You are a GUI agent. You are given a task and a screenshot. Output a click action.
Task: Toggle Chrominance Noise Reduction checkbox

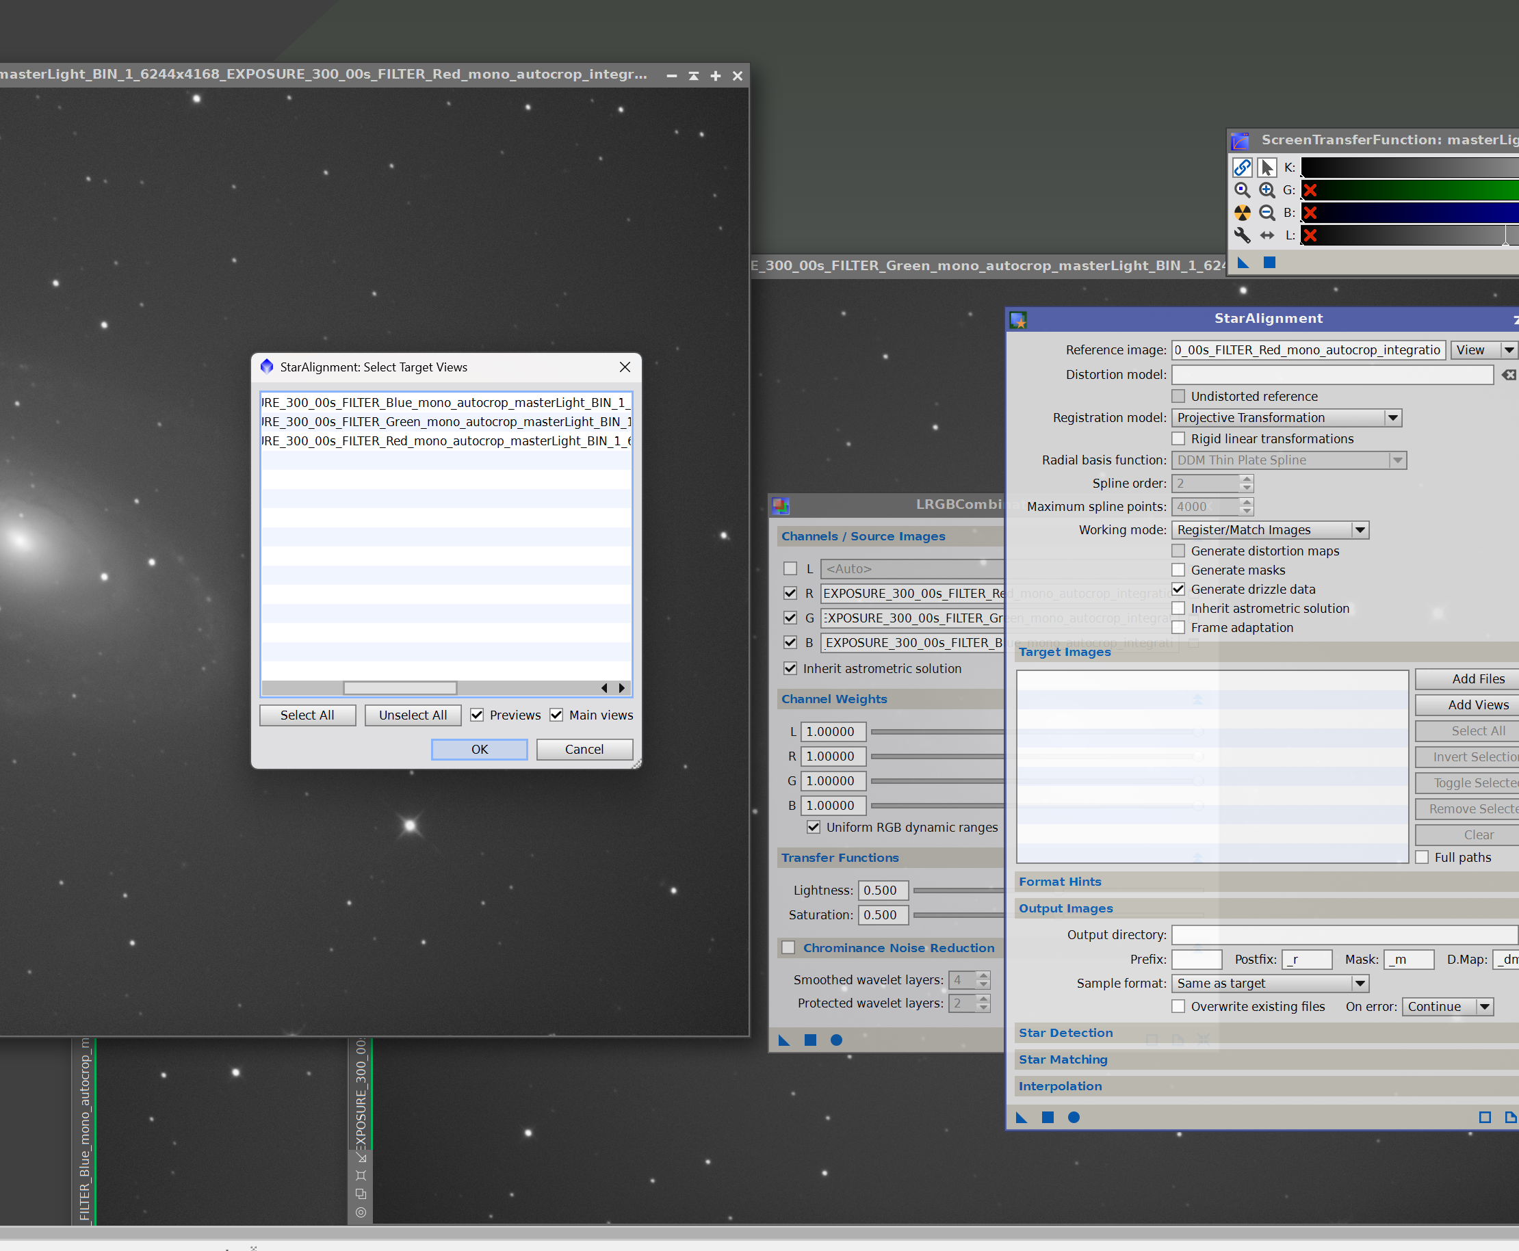tap(789, 947)
